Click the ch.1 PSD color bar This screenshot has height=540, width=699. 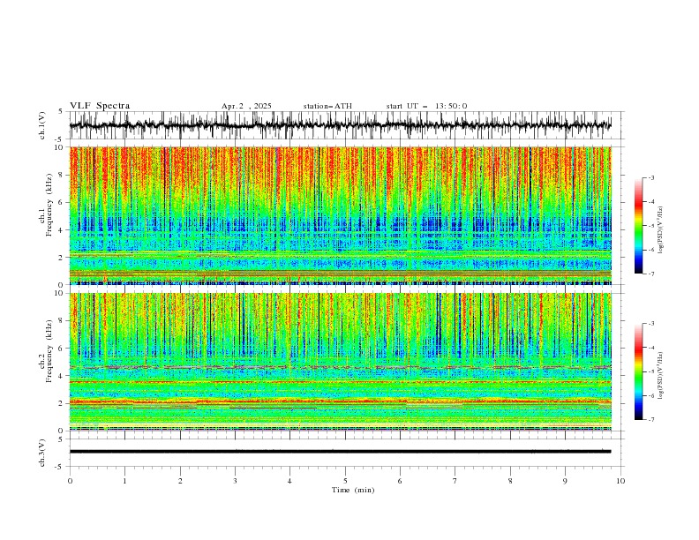(638, 226)
